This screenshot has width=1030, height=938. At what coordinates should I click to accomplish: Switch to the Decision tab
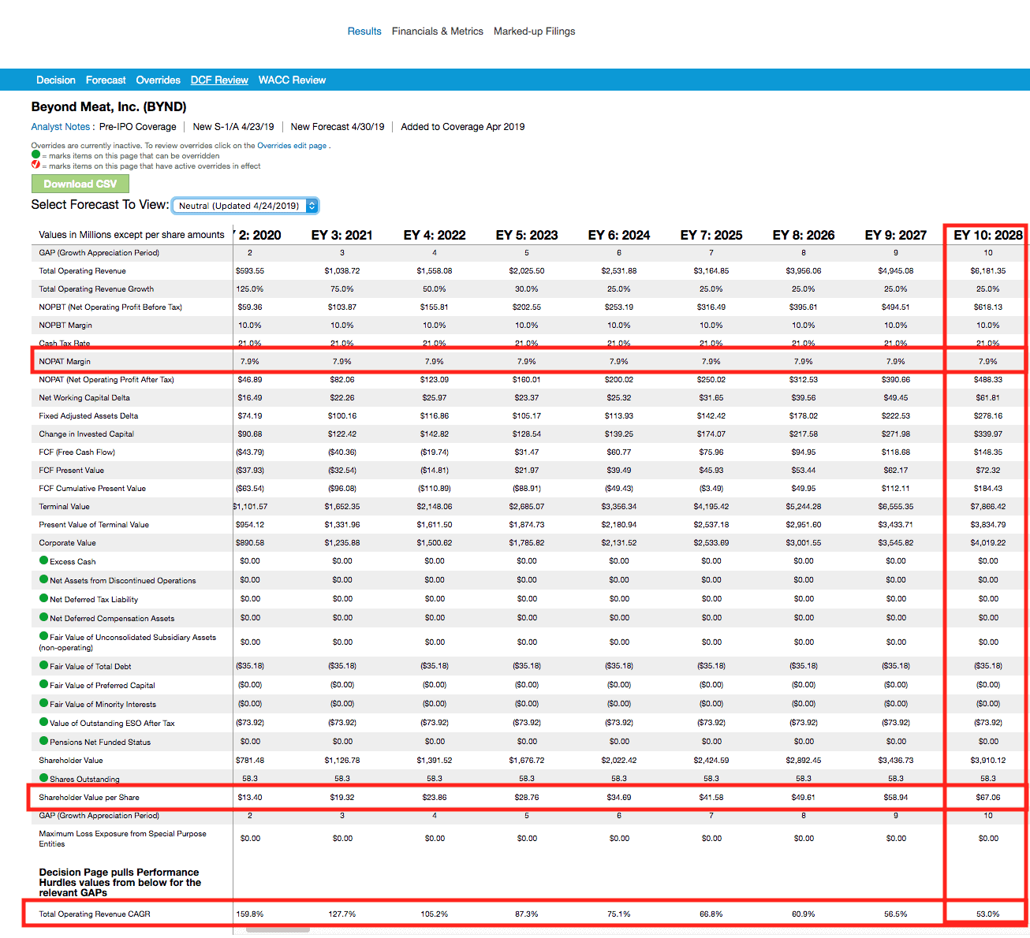point(56,80)
